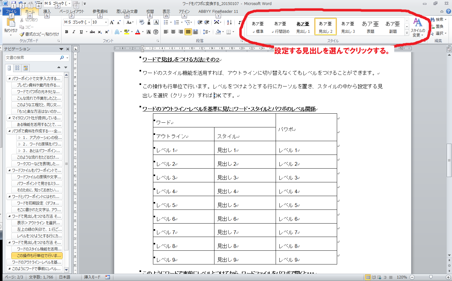This screenshot has width=452, height=281.
Task: Switch to Web Layout view in status bar
Action: [x=379, y=277]
